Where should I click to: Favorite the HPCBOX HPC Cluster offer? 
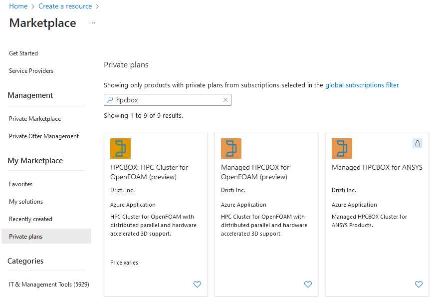(x=197, y=284)
